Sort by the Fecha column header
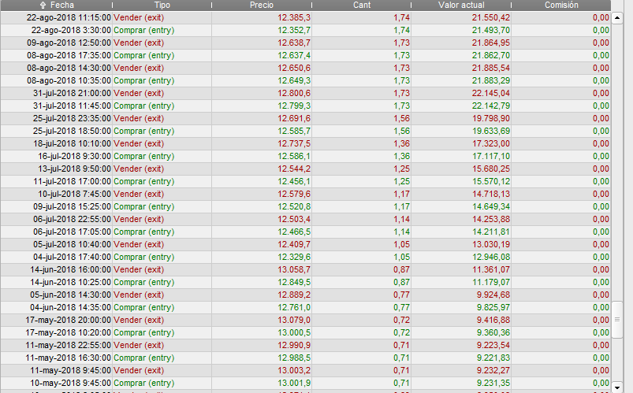633x393 pixels. click(56, 6)
